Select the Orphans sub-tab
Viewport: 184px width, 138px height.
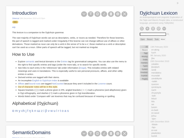[x=144, y=63]
